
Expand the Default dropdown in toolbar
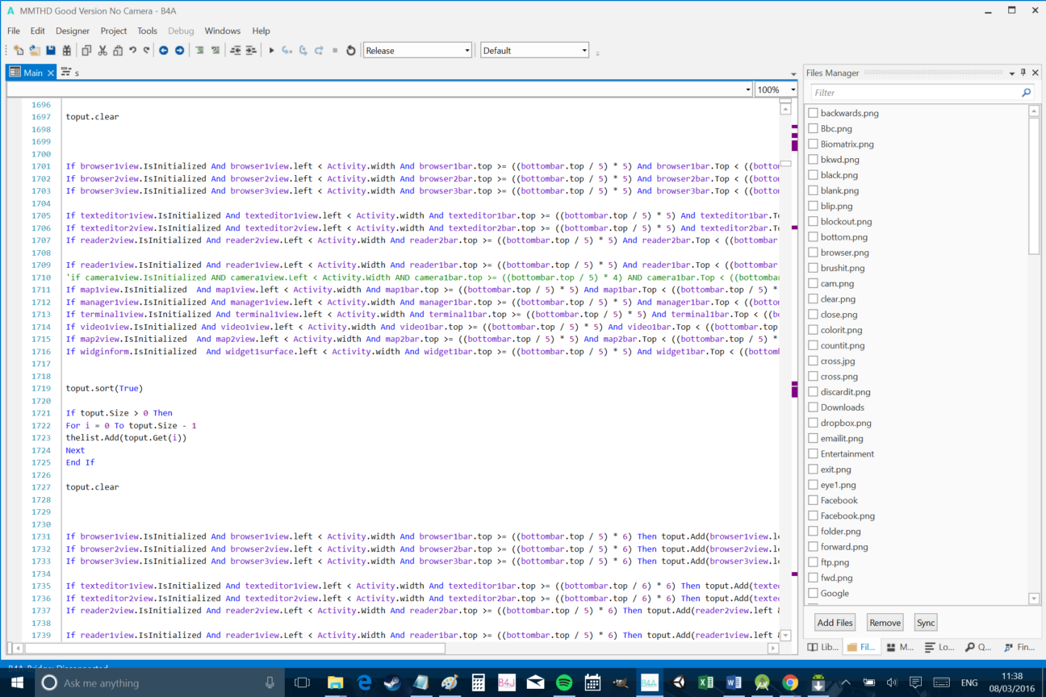(535, 50)
